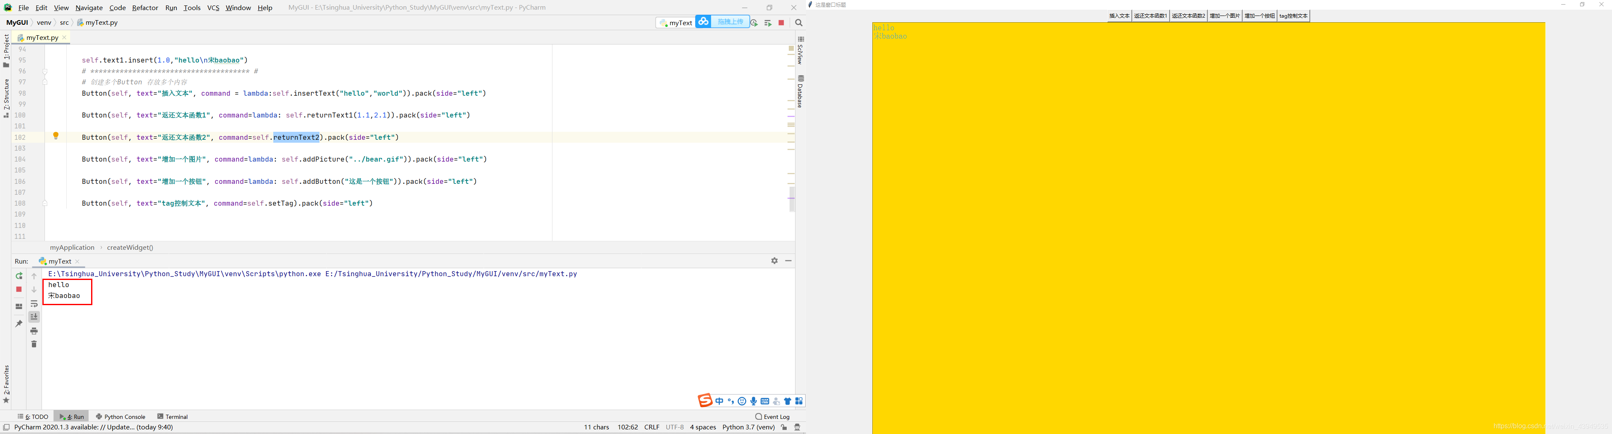
Task: Click the intention light bulb on line 102
Action: pyautogui.click(x=56, y=136)
